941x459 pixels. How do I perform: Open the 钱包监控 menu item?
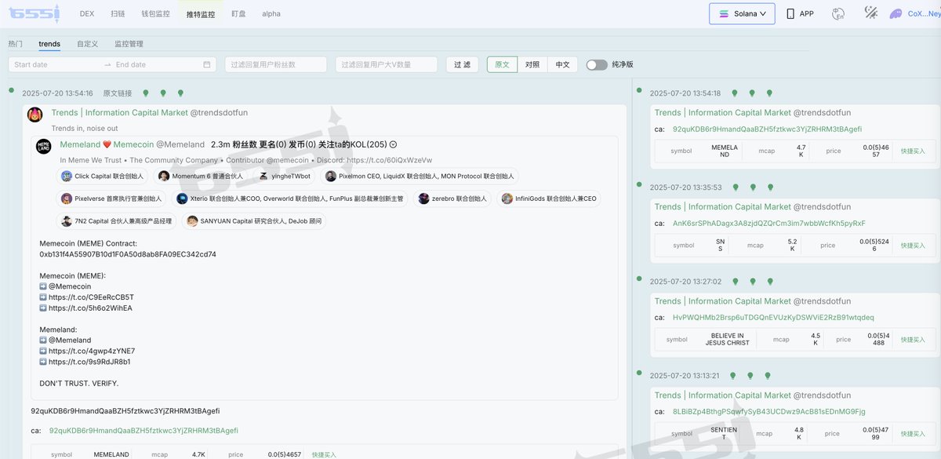[155, 13]
